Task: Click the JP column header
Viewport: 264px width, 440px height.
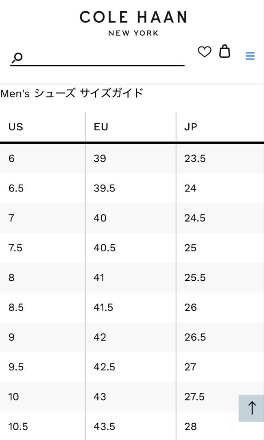Action: [x=191, y=127]
